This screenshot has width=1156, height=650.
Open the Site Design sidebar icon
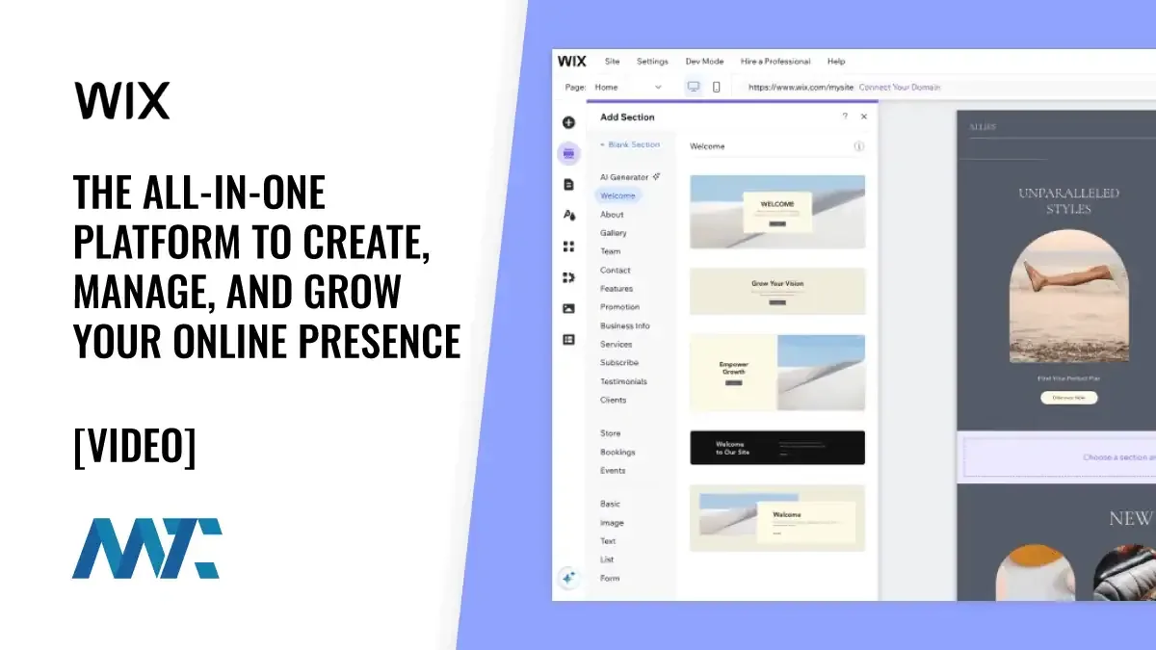(x=568, y=215)
